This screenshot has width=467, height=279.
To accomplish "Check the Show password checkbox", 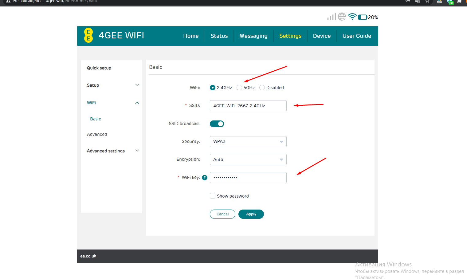I will tap(213, 196).
